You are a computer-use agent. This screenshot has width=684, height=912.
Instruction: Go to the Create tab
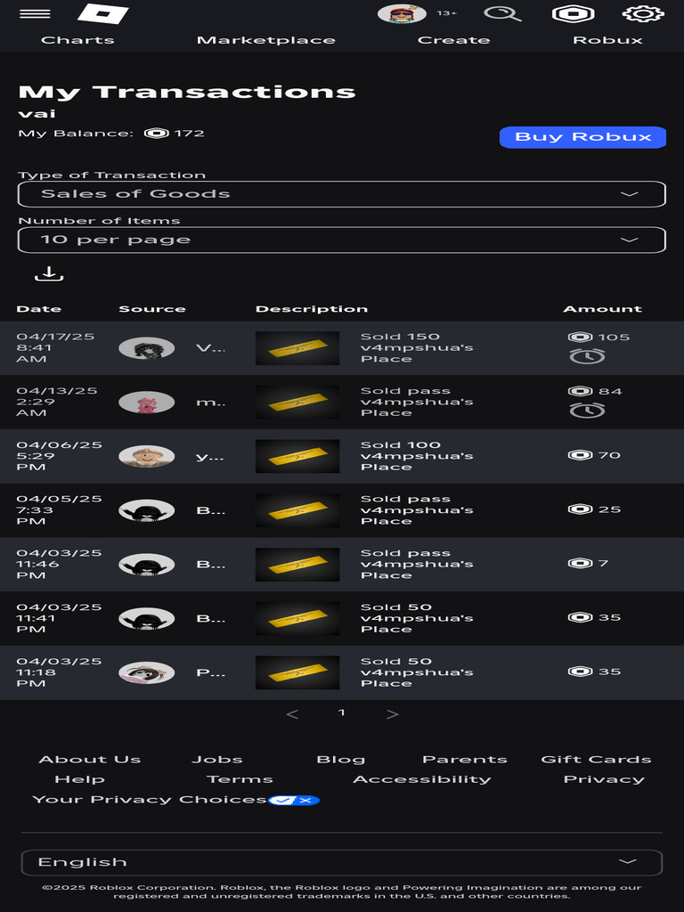(x=453, y=40)
